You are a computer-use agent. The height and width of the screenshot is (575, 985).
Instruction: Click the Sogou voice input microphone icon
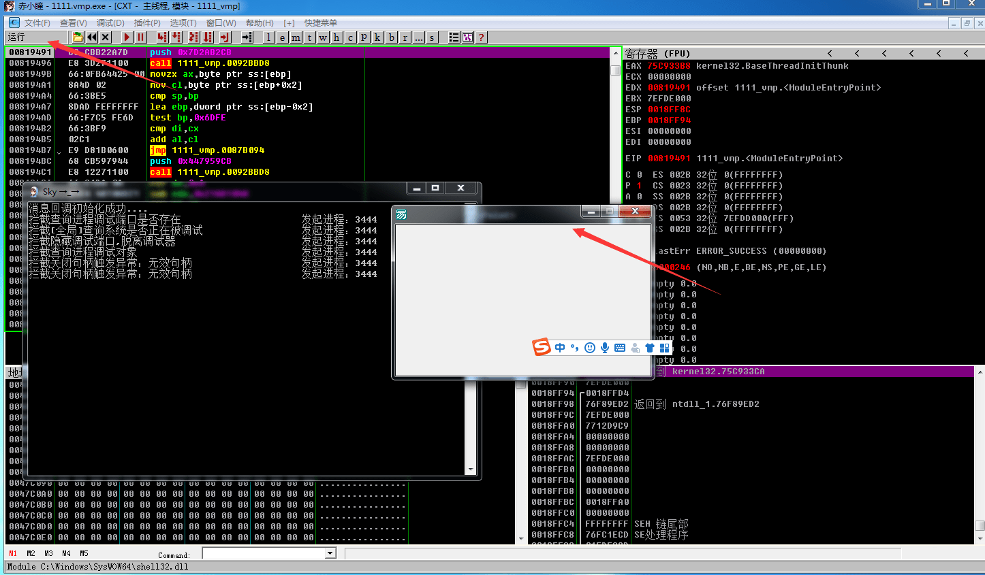605,348
